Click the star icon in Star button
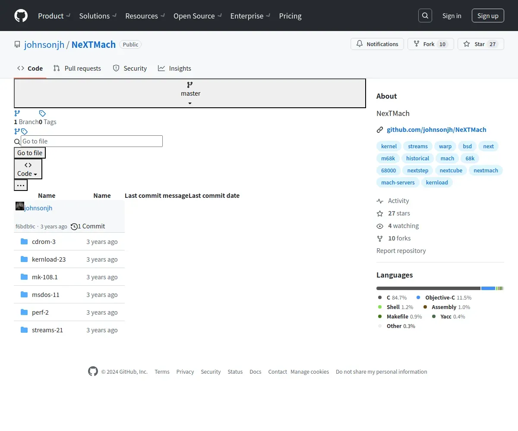518x431 pixels. 467,44
